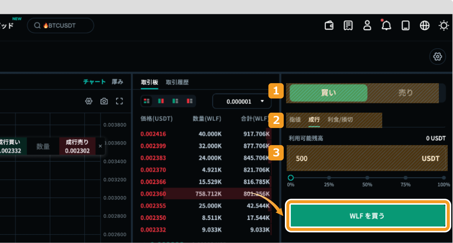Click the BTCUSDT search box
Viewport: 453px width, 243px height.
[61, 26]
